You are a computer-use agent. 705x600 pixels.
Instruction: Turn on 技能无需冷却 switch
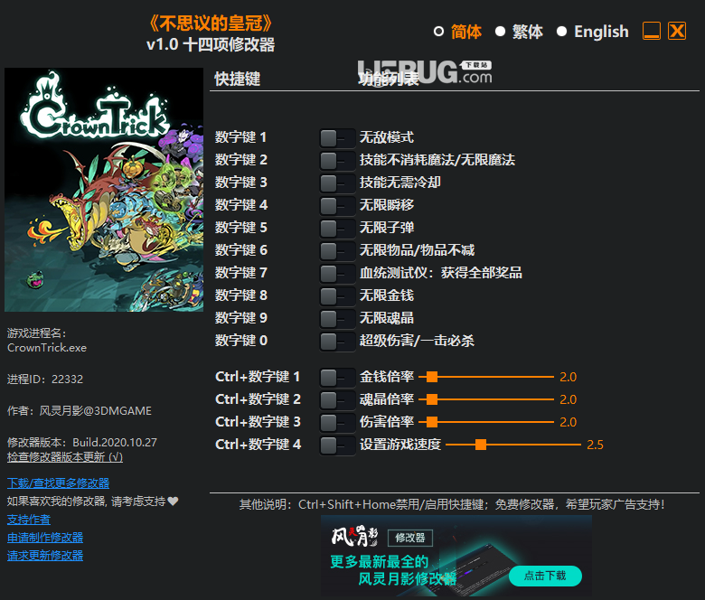(337, 183)
